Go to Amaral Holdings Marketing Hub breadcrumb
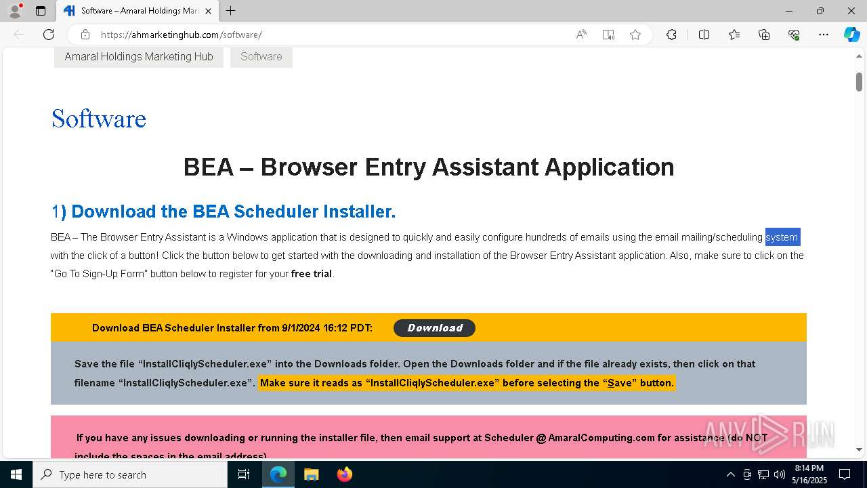This screenshot has width=867, height=488. point(139,57)
